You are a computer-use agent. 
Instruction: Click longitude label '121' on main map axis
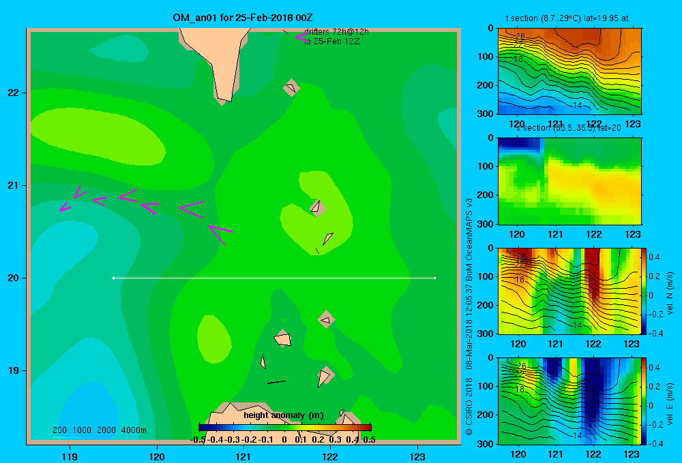point(243,456)
